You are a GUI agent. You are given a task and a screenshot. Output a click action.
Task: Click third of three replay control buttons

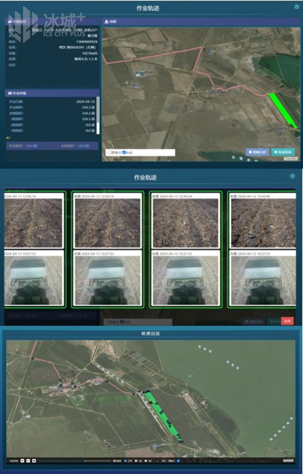(34, 461)
